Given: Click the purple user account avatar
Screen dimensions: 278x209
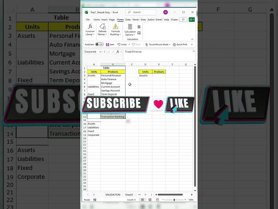Looking at the screenshot, I should point(165,12).
